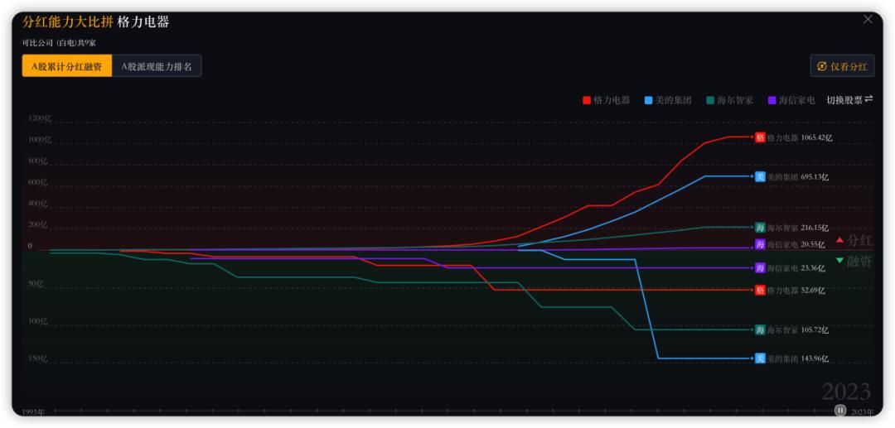Screen dimensions: 895x428
Task: Click red 格 badge at 1065.42亿
Action: point(760,137)
